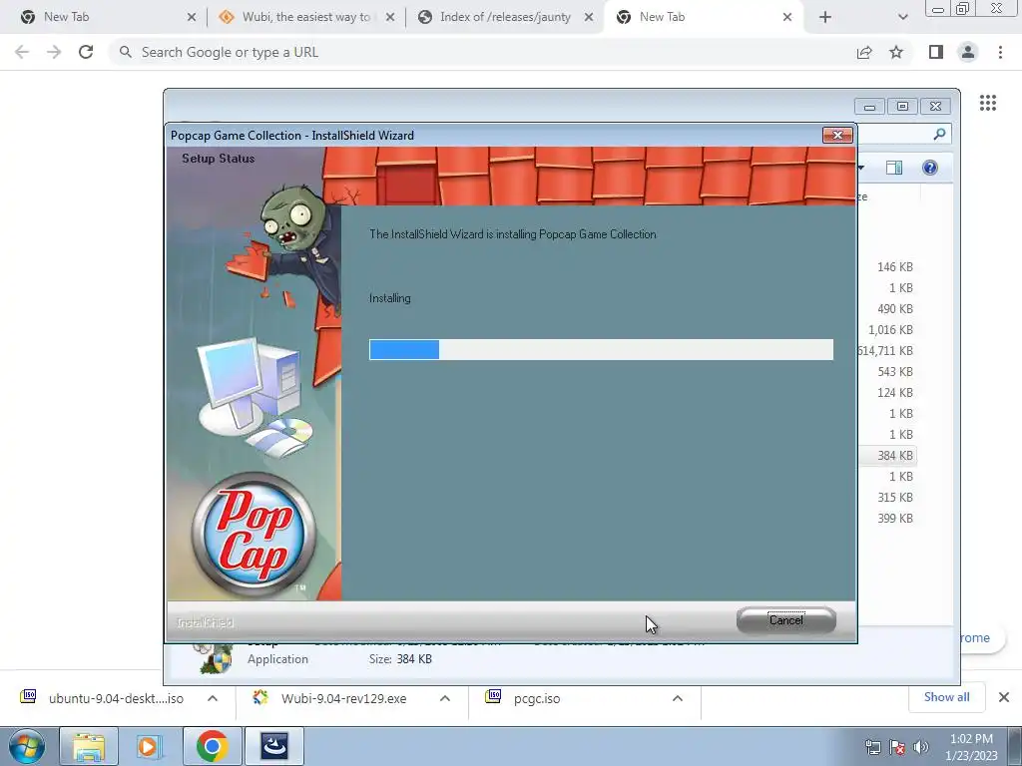Click the Application setup icon in details pane

pos(214,658)
